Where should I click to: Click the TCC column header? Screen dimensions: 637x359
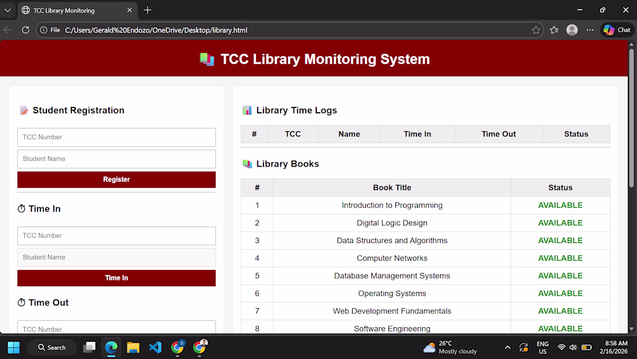point(292,134)
